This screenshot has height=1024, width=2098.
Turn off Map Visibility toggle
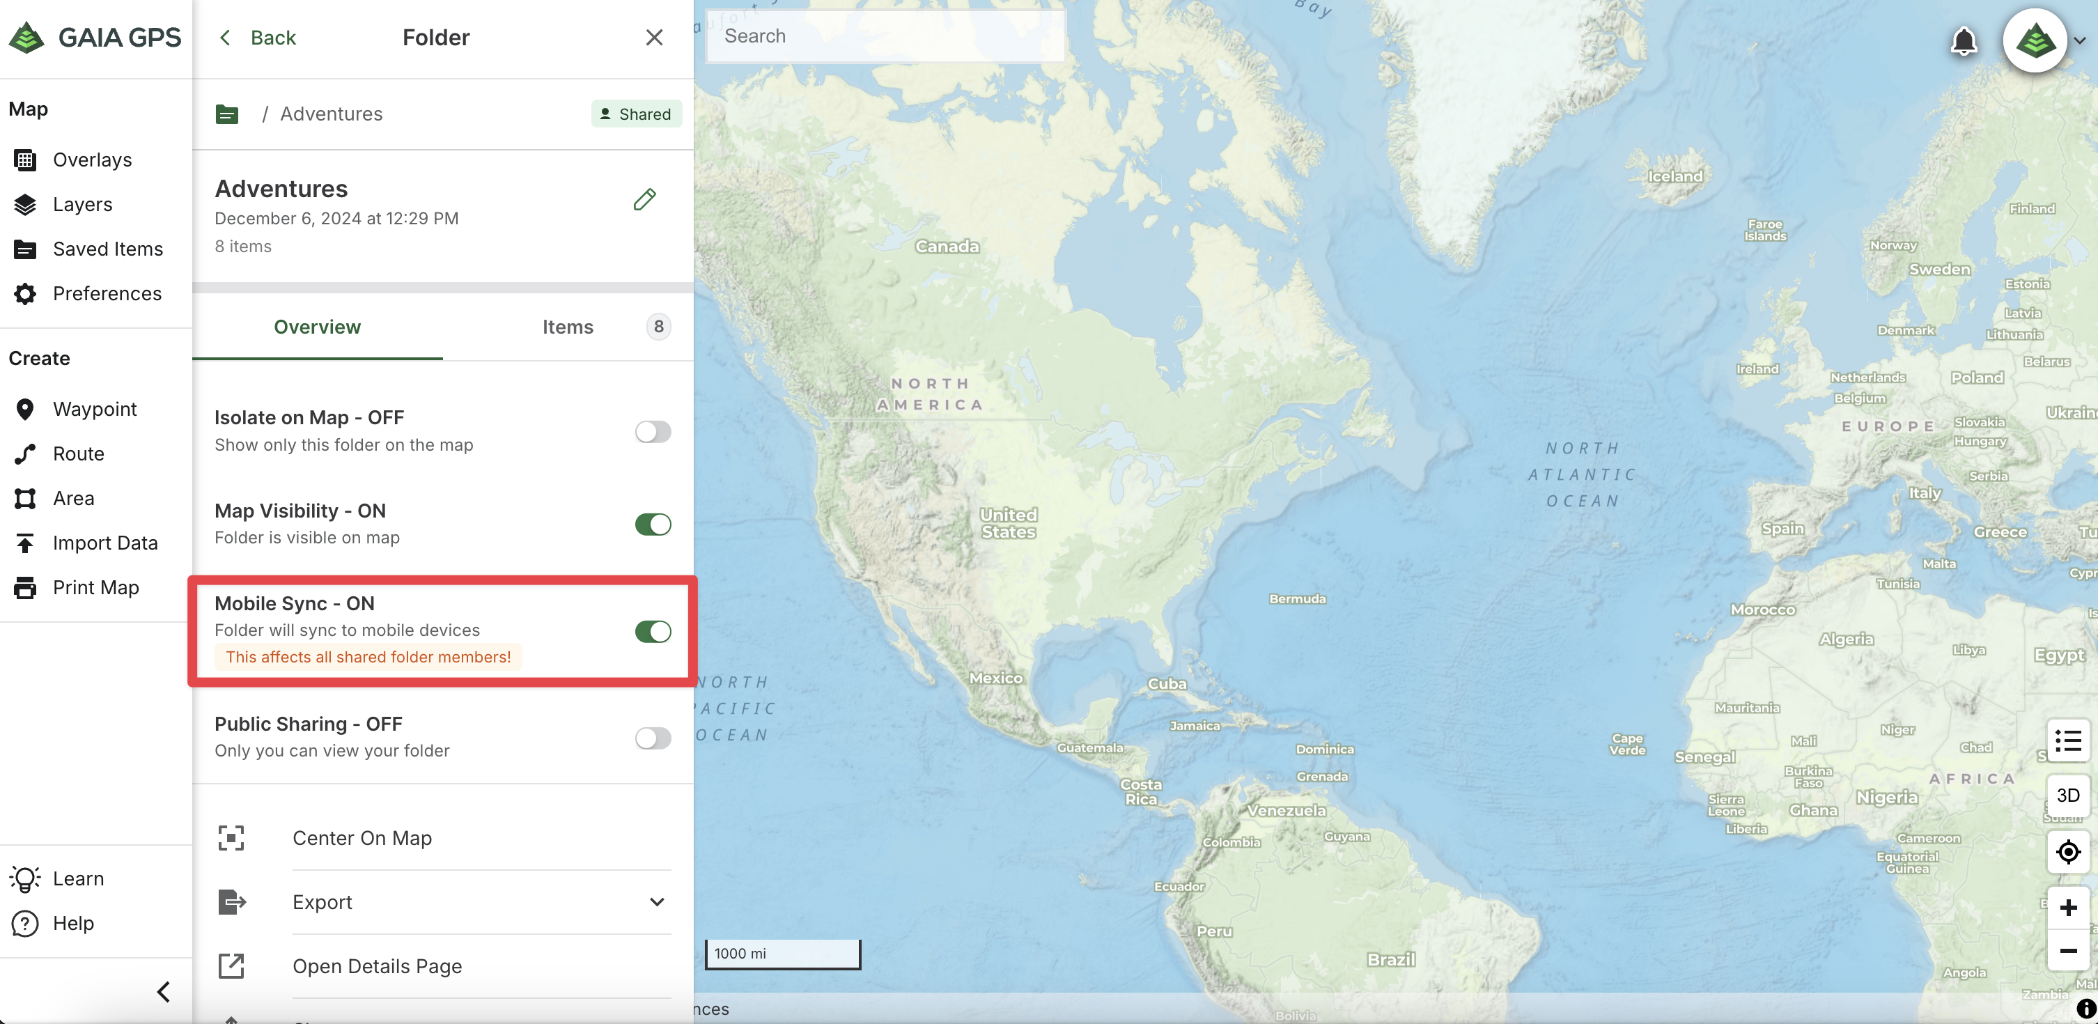[653, 525]
